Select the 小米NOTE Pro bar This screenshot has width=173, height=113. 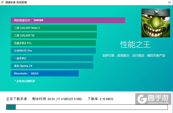point(53,51)
